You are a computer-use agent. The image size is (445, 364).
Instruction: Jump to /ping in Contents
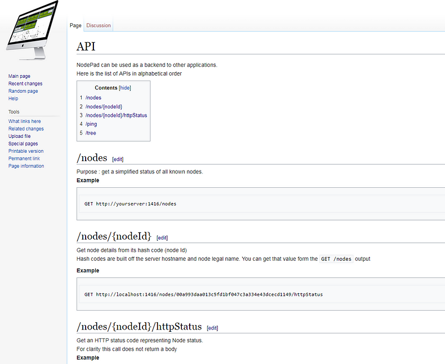coord(91,124)
